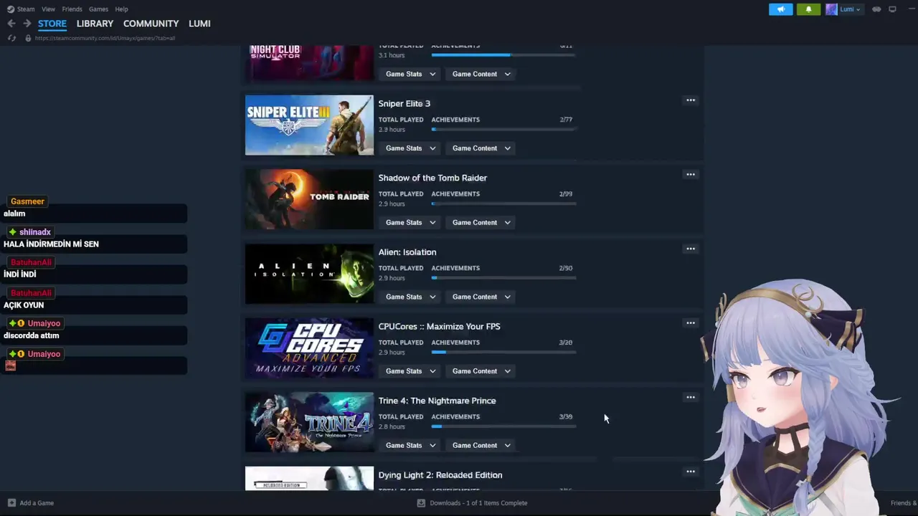Expand Game Content for Shadow of the Tomb Raider
Image resolution: width=918 pixels, height=516 pixels.
click(481, 223)
